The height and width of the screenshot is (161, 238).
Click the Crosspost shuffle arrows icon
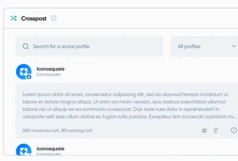tap(13, 18)
